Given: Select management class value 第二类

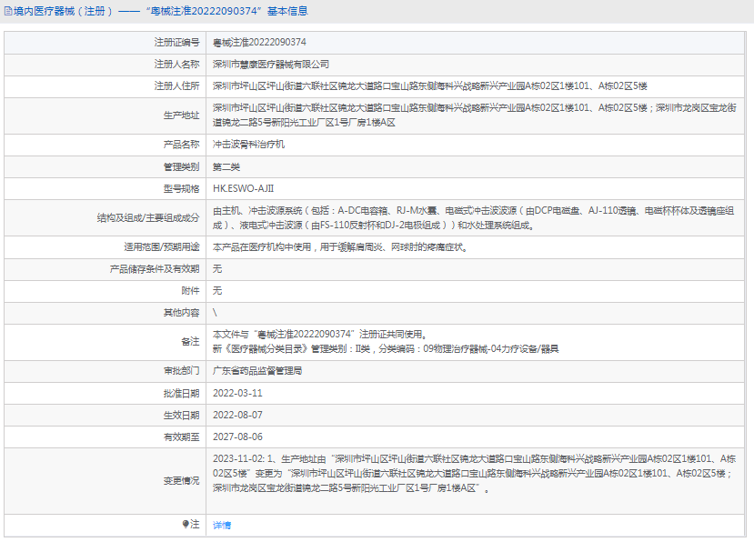Looking at the screenshot, I should [226, 167].
